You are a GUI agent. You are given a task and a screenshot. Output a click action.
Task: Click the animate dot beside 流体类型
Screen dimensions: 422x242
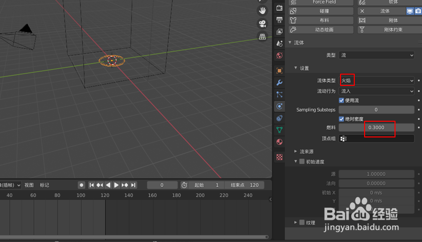pos(419,81)
